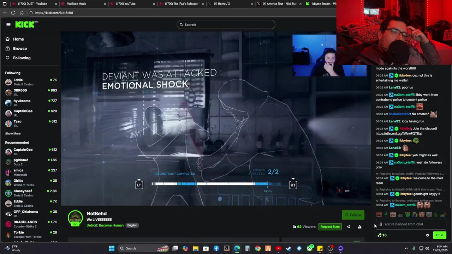Screen dimensions: 452x254
Task: View site information lock icon
Action: 31,13
